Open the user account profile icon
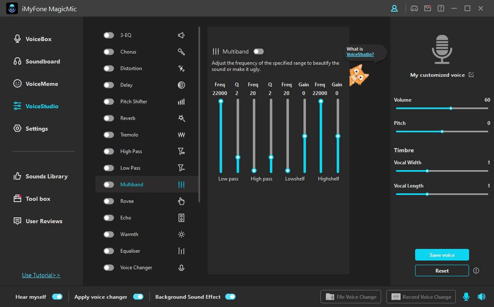 [x=394, y=8]
